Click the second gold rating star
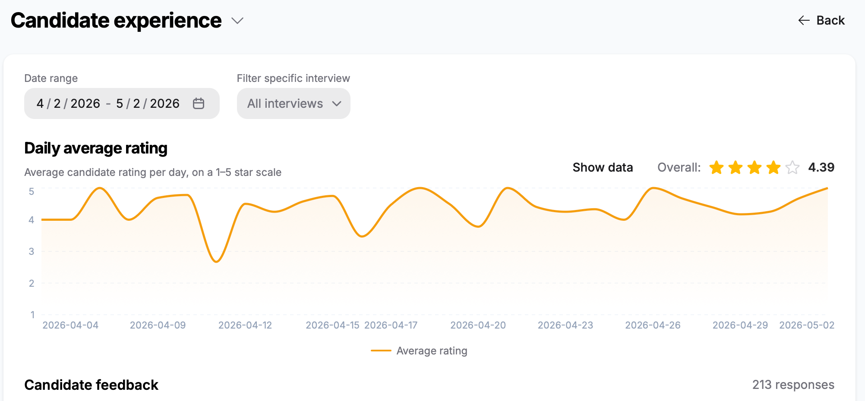 pyautogui.click(x=736, y=167)
